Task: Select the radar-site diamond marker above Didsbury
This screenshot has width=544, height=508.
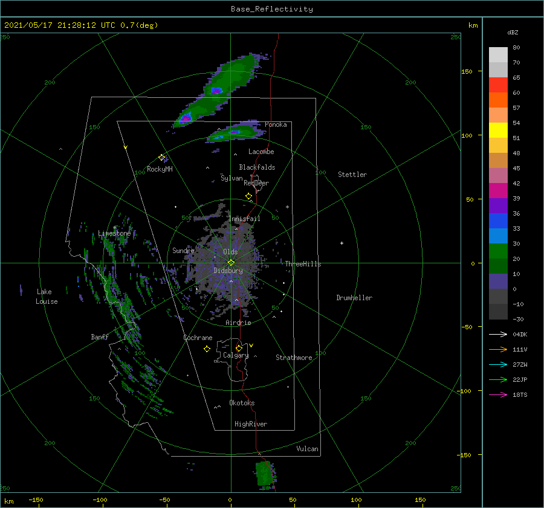Action: pyautogui.click(x=231, y=263)
